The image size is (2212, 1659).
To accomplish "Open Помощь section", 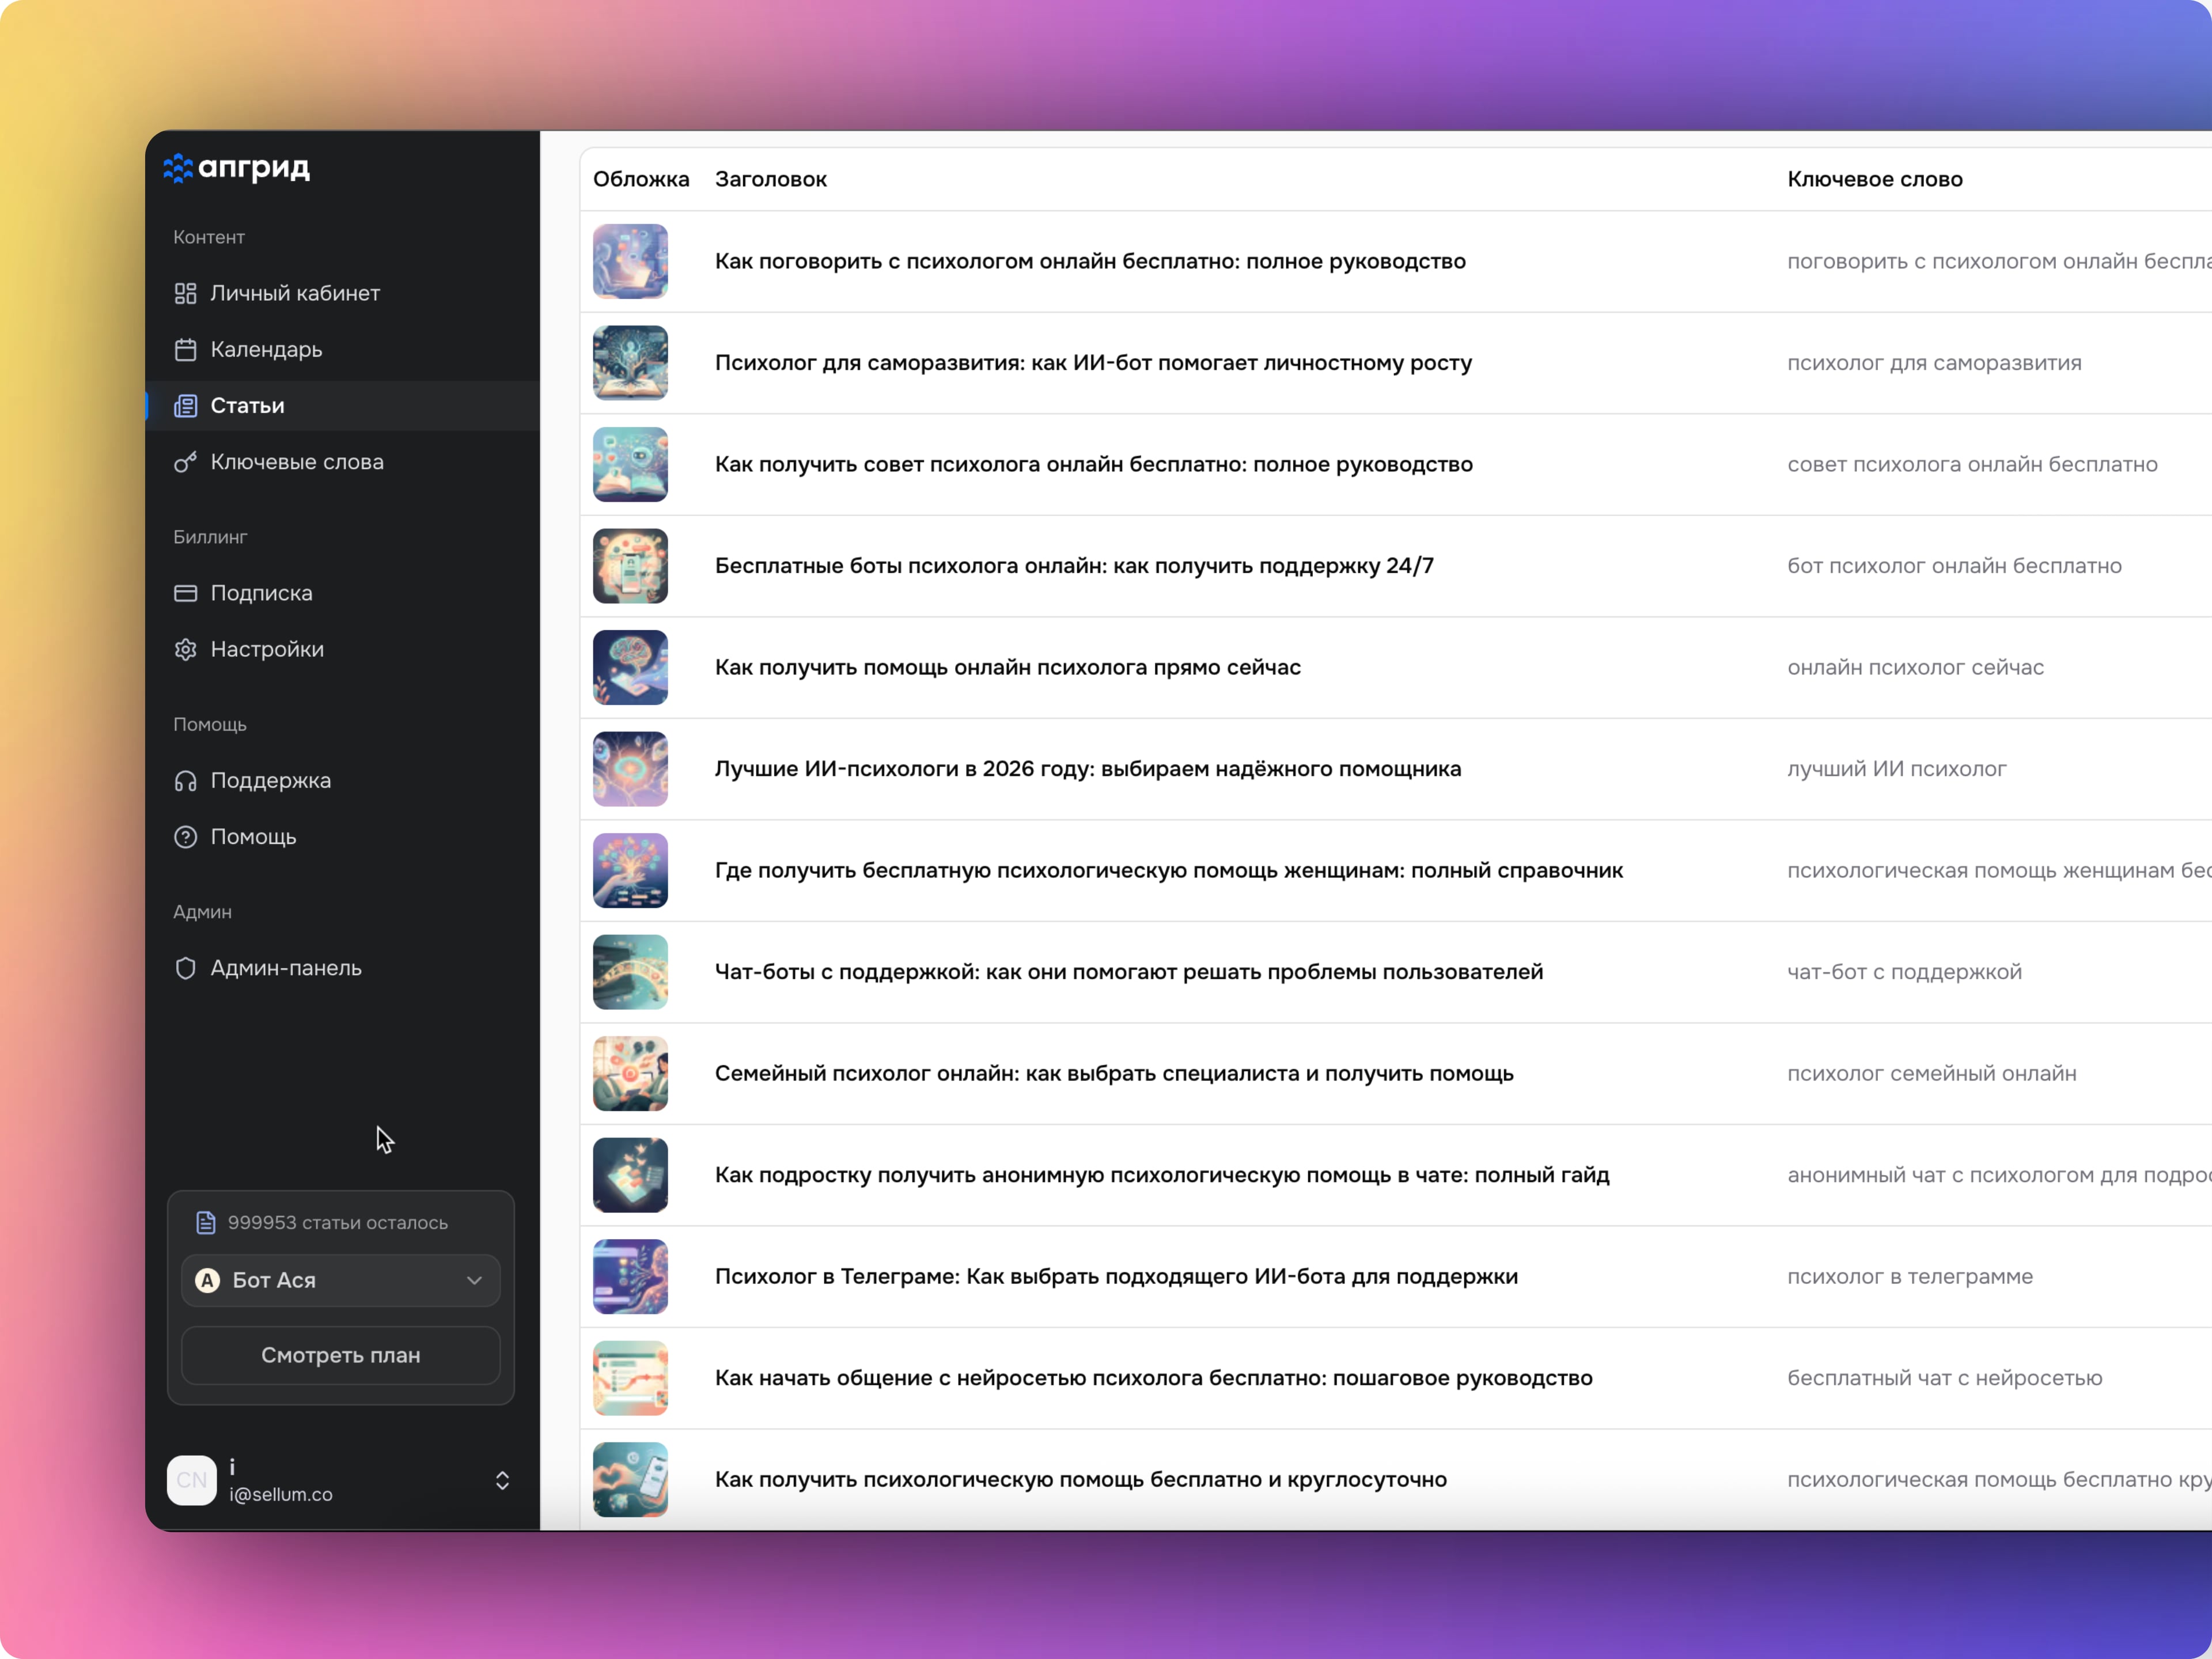I will [342, 837].
